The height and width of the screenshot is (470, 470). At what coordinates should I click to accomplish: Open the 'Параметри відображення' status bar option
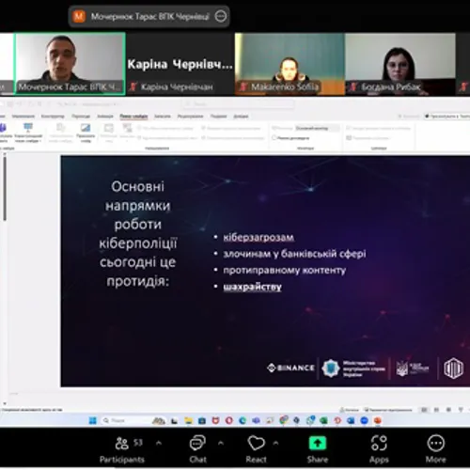point(388,410)
